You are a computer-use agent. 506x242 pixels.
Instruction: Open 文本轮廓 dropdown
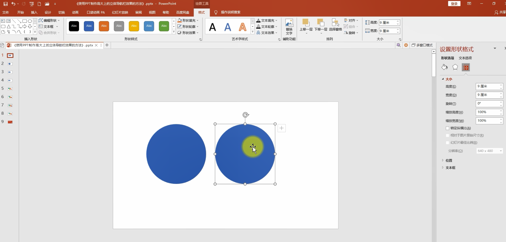coord(267,27)
